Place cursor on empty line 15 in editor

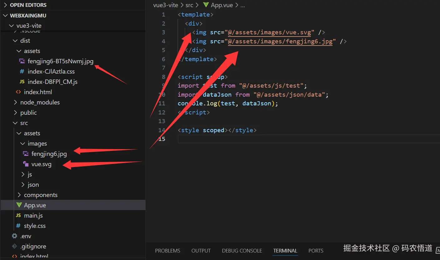(309, 139)
